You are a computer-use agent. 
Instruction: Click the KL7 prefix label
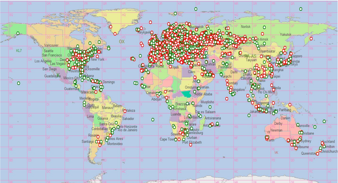(18, 51)
